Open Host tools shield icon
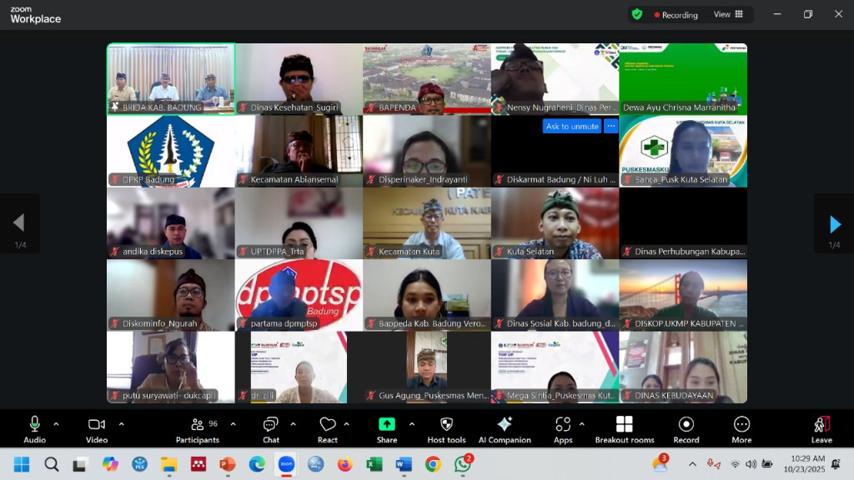854x480 pixels. tap(446, 429)
